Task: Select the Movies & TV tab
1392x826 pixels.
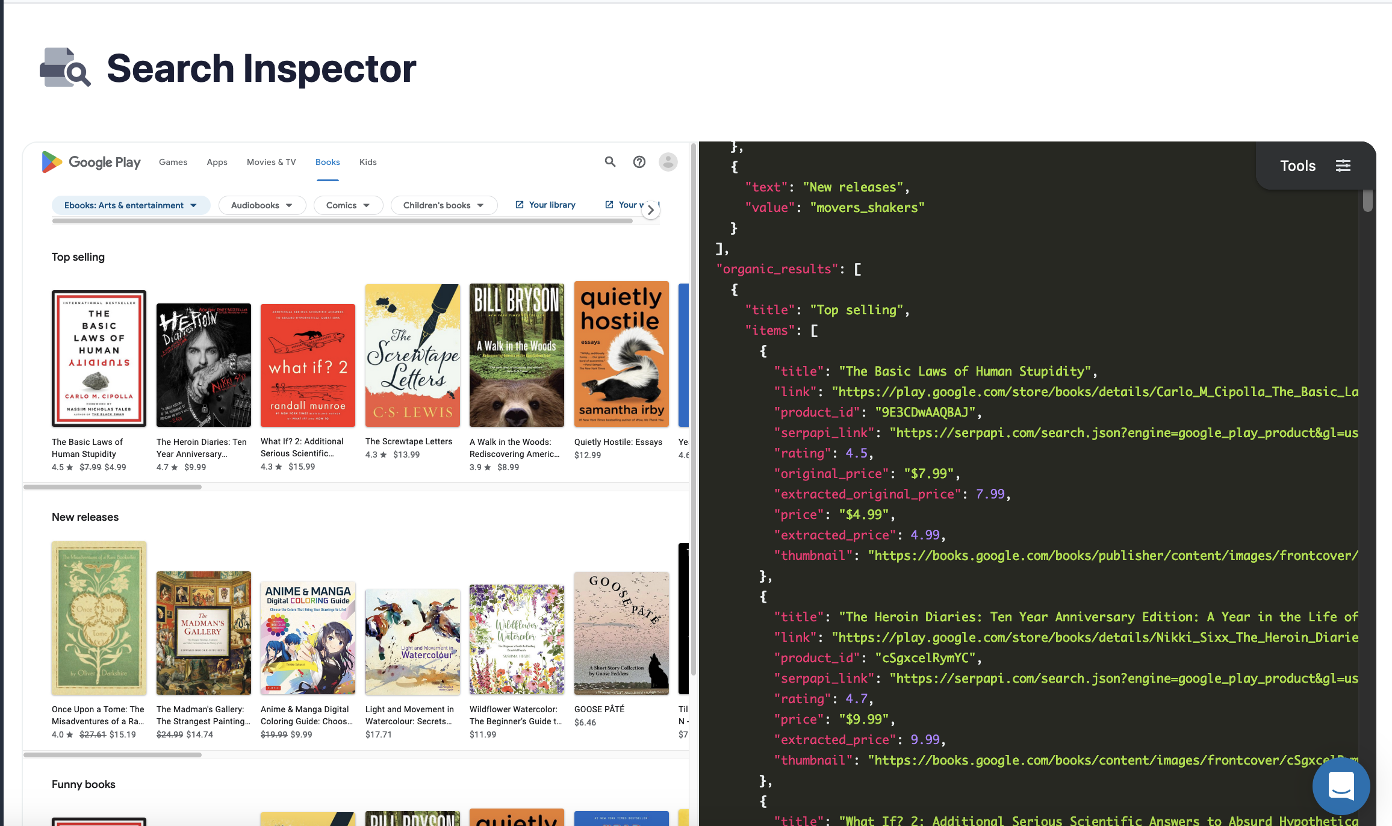Action: click(x=271, y=162)
